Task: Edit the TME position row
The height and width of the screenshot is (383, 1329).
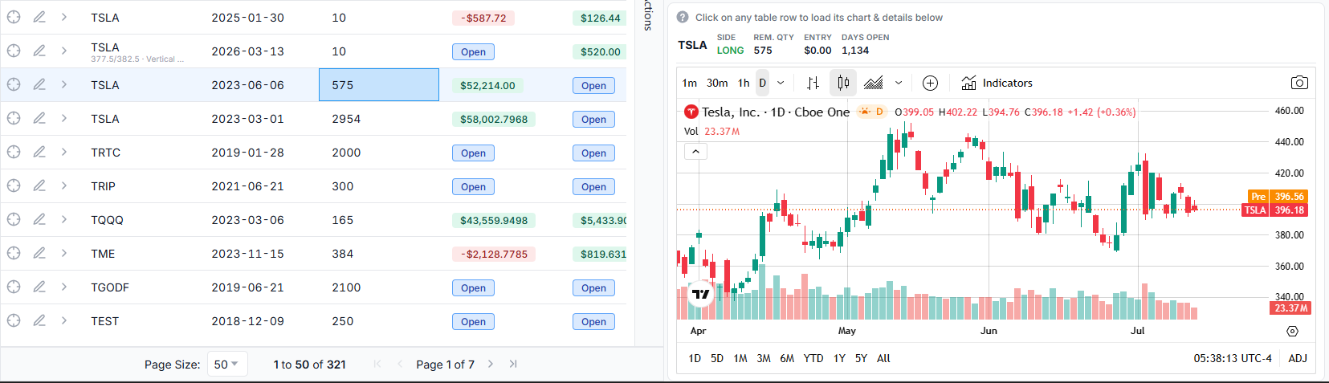Action: pyautogui.click(x=39, y=253)
